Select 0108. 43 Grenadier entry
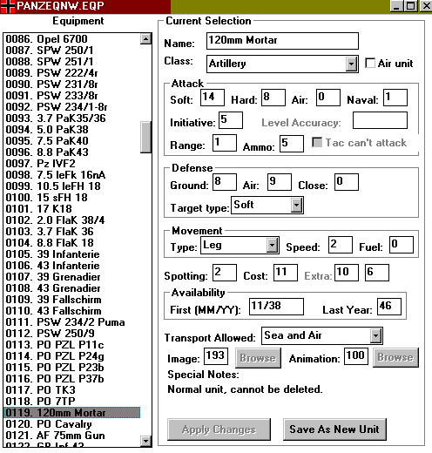The height and width of the screenshot is (453, 432). (72, 288)
